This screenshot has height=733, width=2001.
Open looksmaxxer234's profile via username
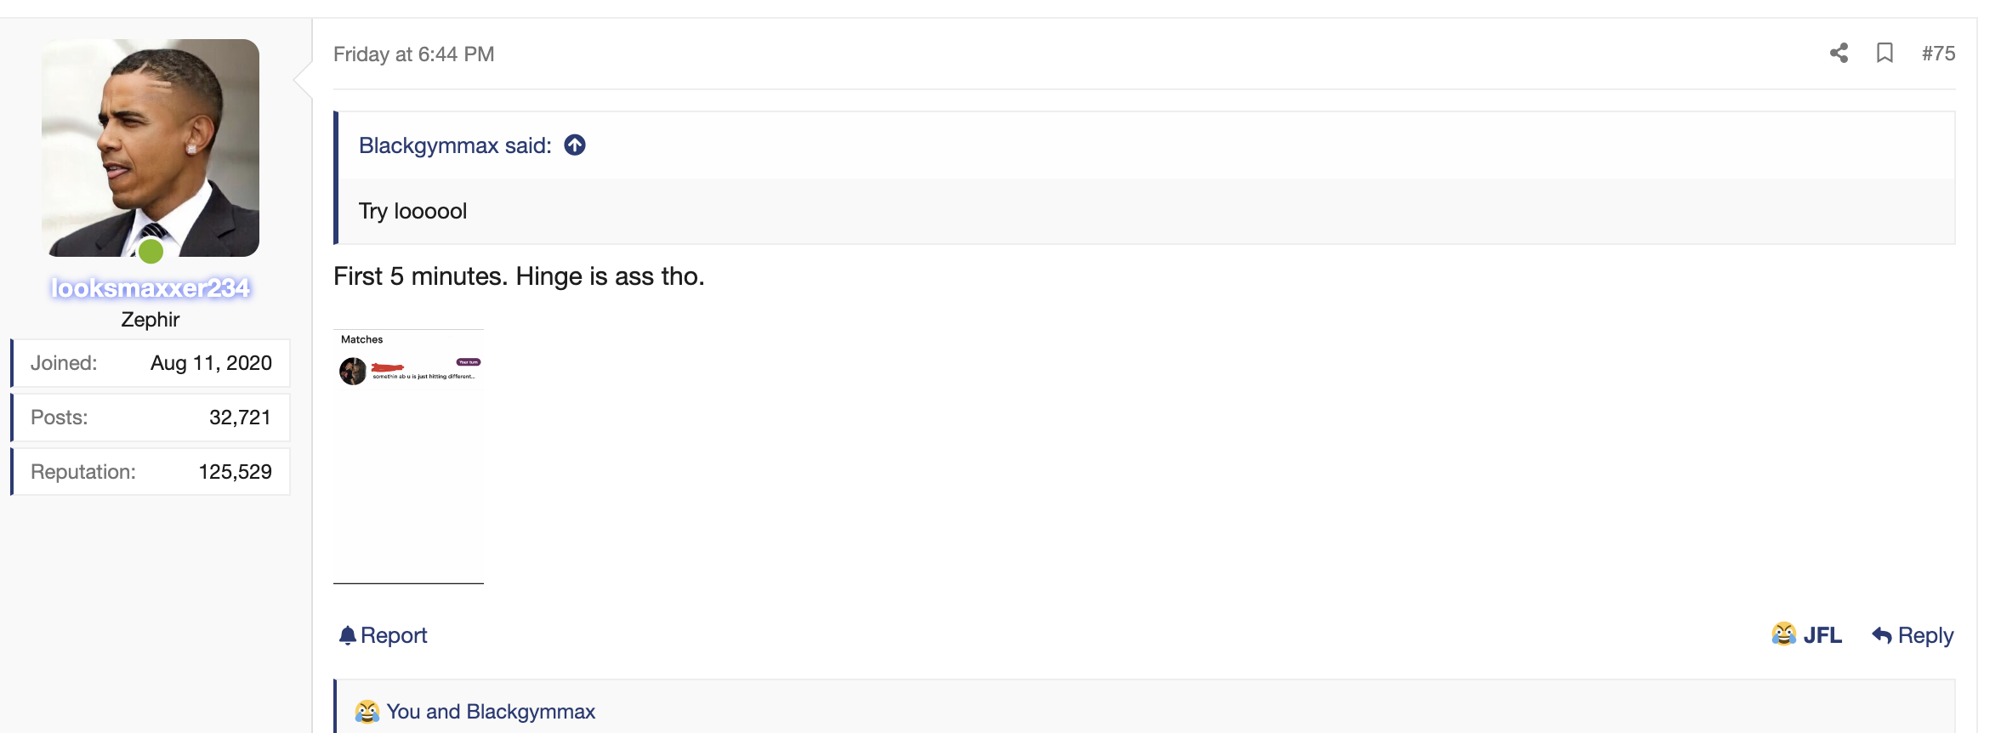point(151,288)
